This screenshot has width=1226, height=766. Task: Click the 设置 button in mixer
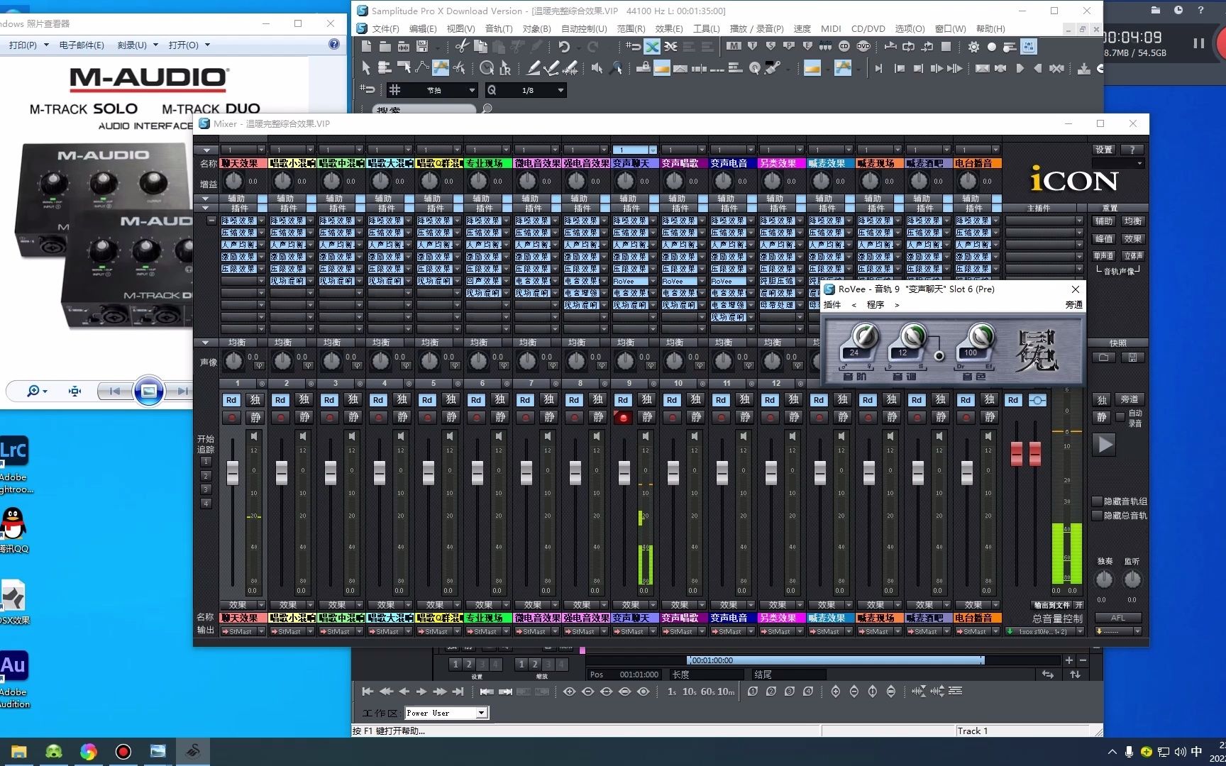coord(1103,150)
